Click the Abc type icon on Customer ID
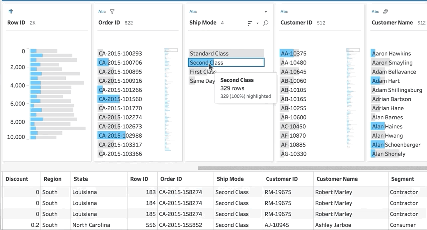Image resolution: width=427 pixels, height=230 pixels. (x=284, y=12)
